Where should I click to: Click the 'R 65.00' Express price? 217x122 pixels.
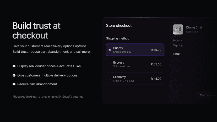(156, 64)
